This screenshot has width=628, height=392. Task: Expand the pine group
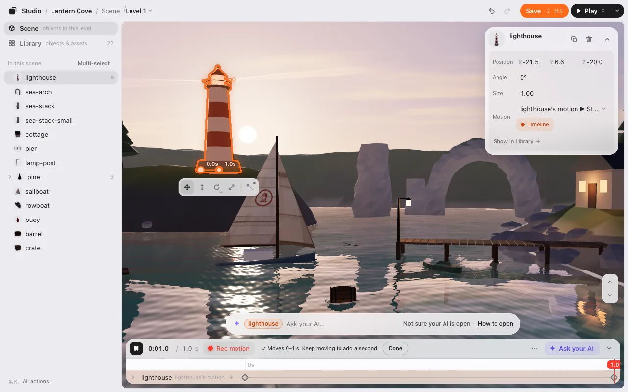[x=10, y=177]
